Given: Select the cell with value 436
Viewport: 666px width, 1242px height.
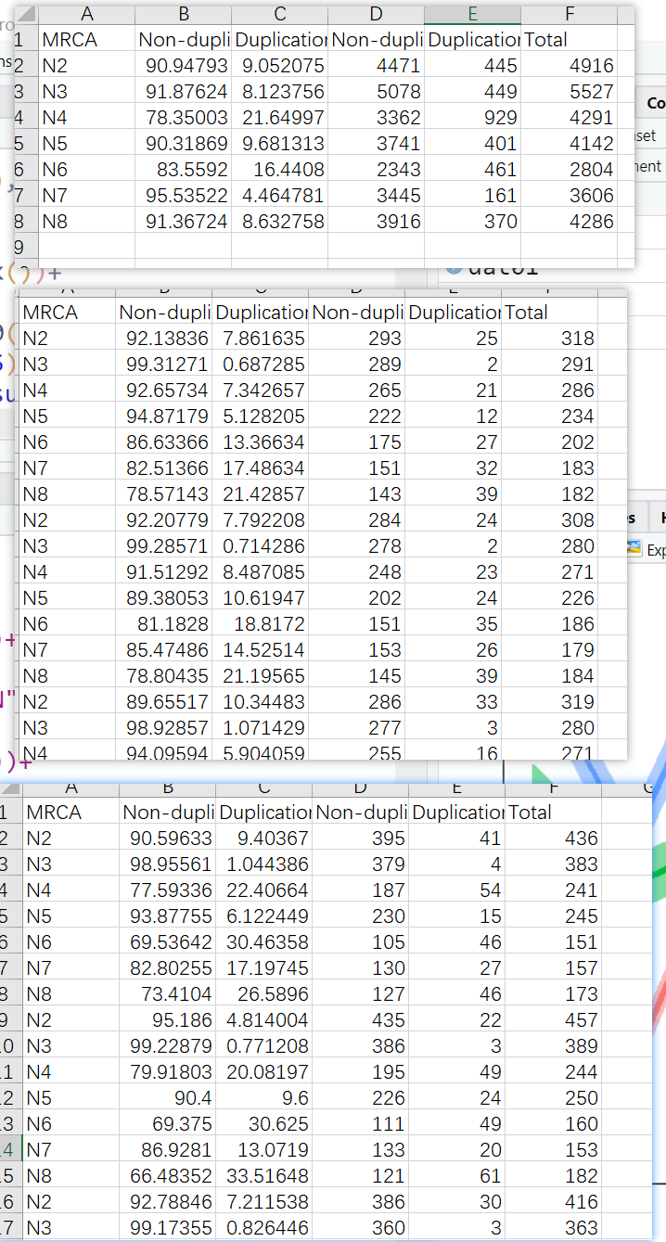Looking at the screenshot, I should (554, 838).
